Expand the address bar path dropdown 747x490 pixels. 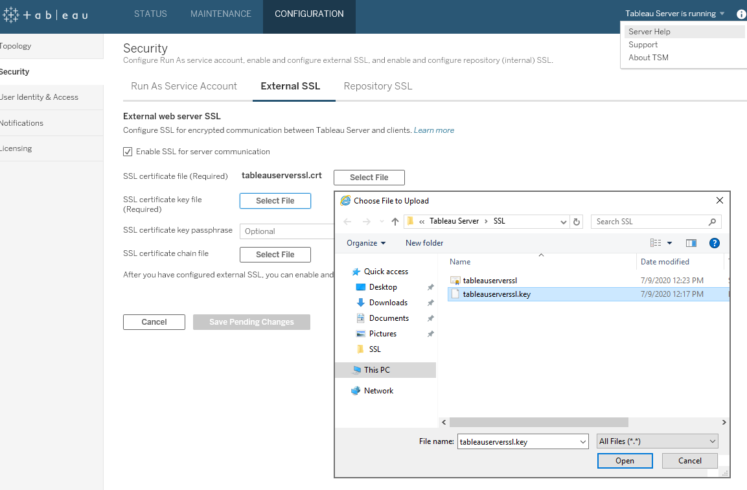point(563,222)
